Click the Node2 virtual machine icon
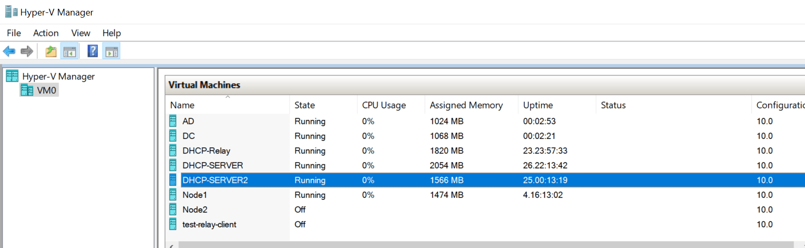This screenshot has height=248, width=805. 173,210
